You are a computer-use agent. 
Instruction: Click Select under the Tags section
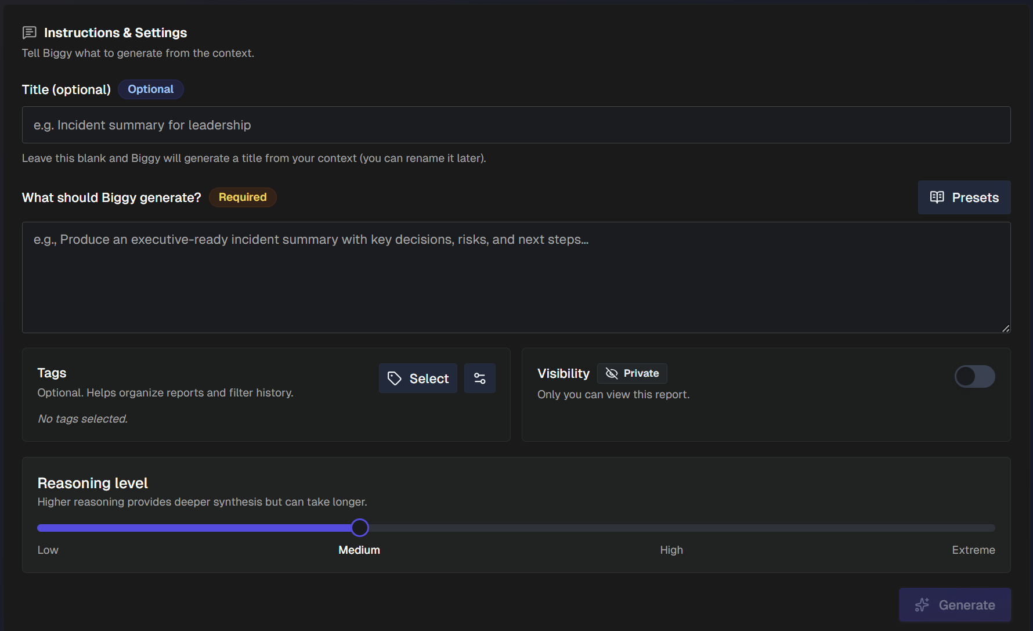(418, 378)
